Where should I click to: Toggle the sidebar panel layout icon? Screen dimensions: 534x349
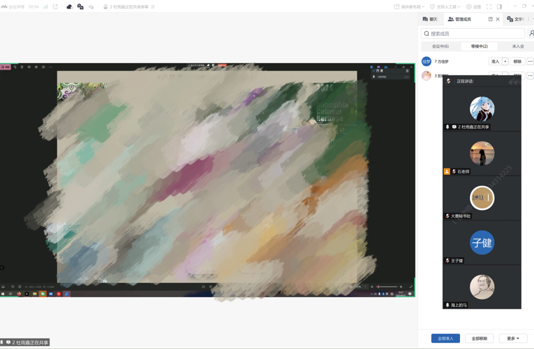499,7
